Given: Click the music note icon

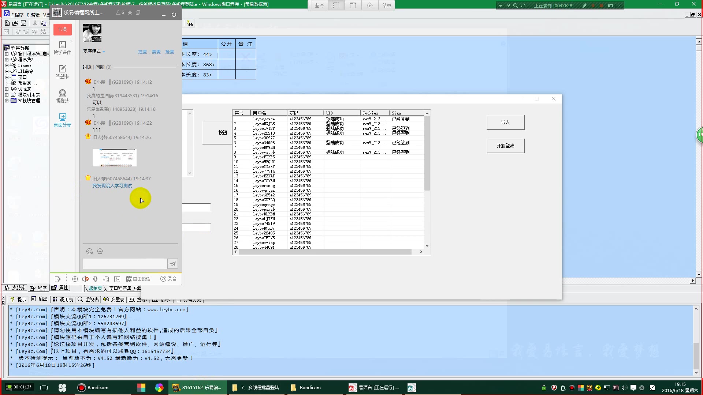Looking at the screenshot, I should [106, 279].
